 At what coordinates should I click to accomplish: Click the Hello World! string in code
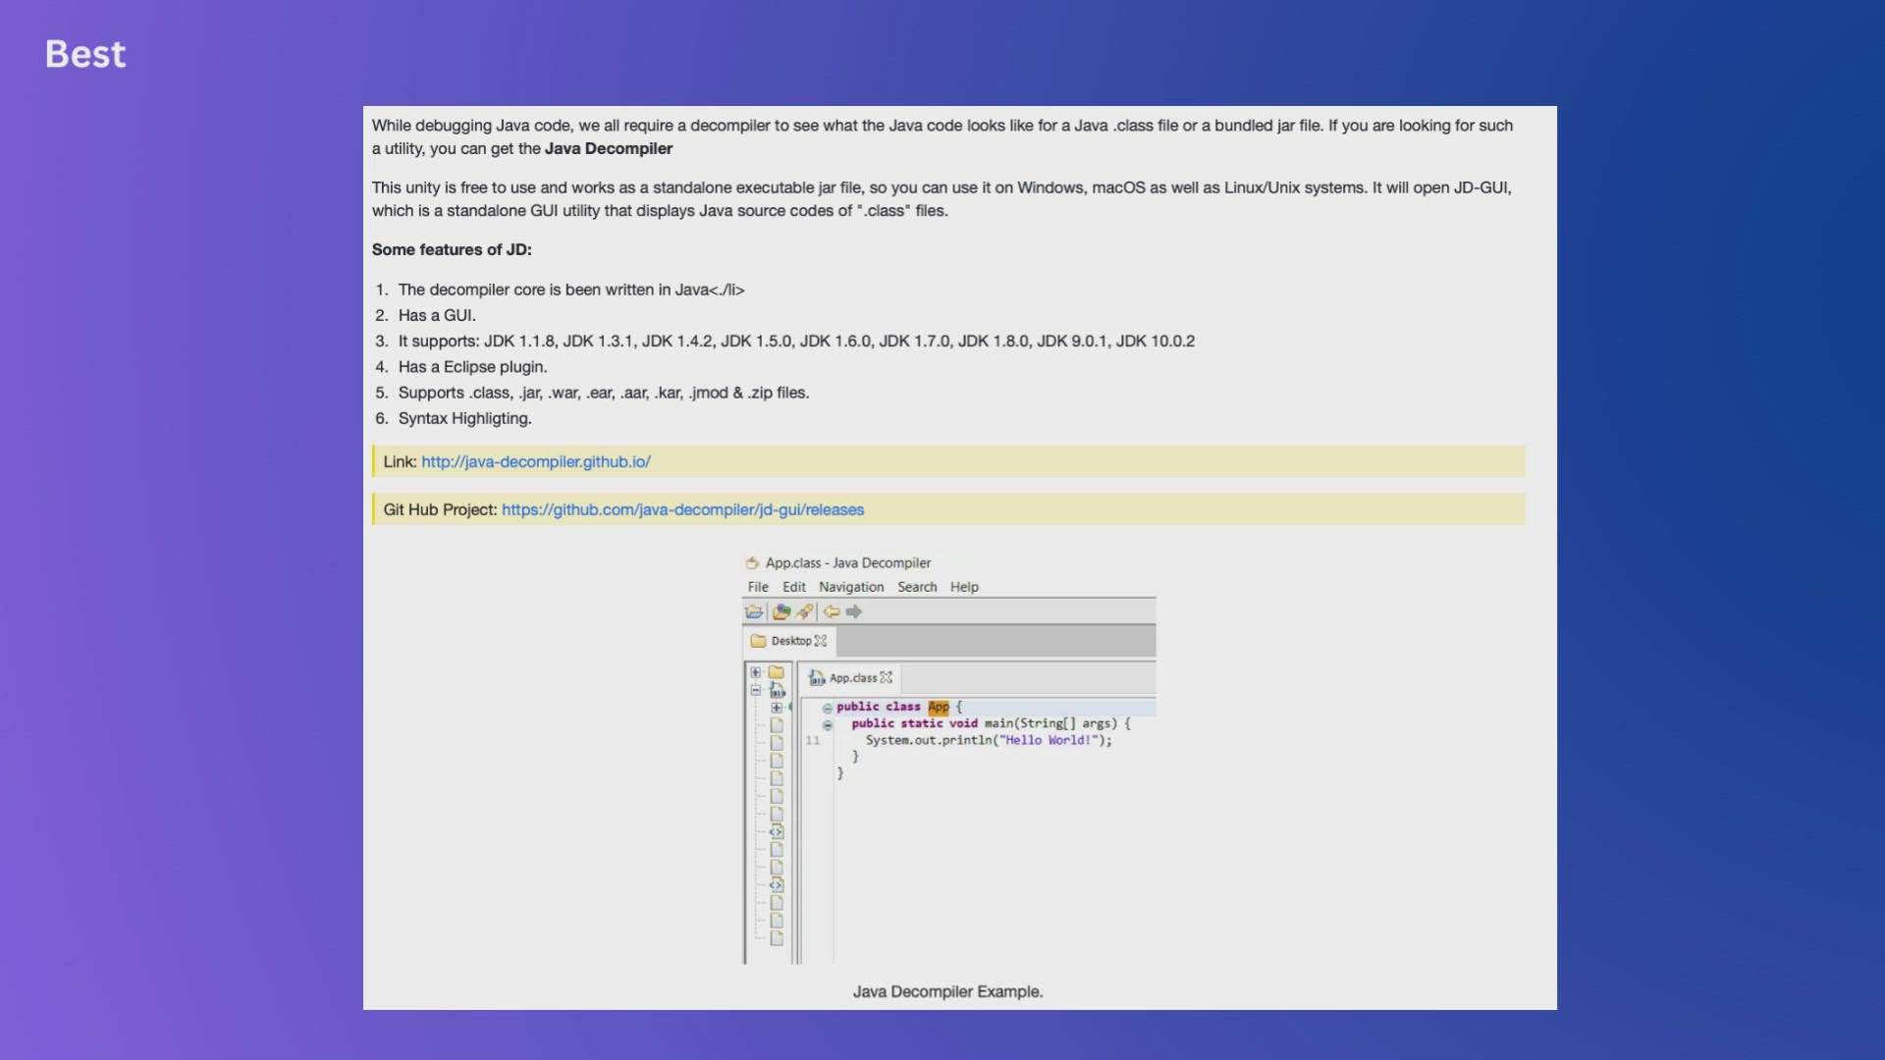(1050, 740)
